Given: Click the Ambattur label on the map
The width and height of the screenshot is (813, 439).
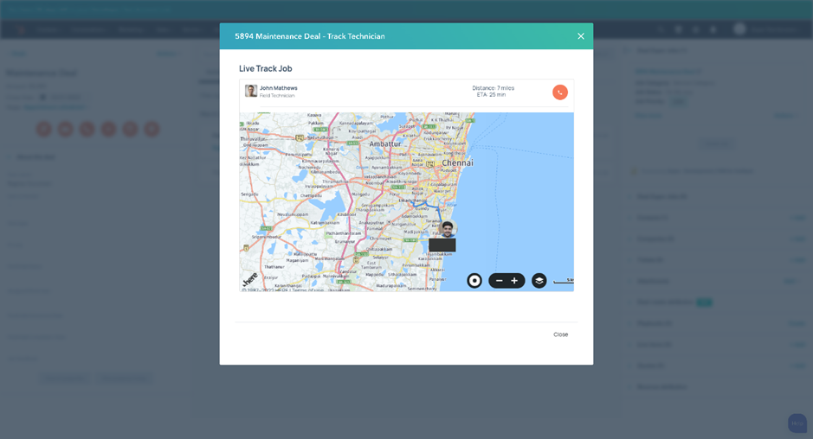Looking at the screenshot, I should click(x=385, y=144).
